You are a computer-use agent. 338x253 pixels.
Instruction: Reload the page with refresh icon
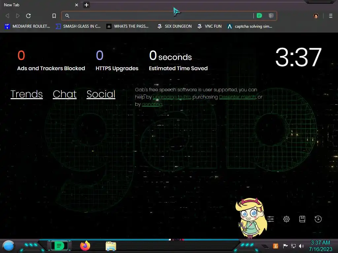point(28,16)
